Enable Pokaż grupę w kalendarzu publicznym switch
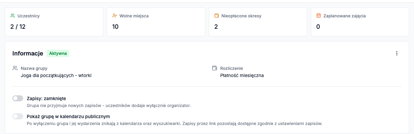This screenshot has width=414, height=134. (18, 116)
